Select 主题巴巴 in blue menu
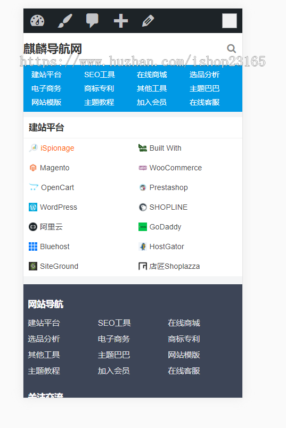The height and width of the screenshot is (428, 286). 205,88
